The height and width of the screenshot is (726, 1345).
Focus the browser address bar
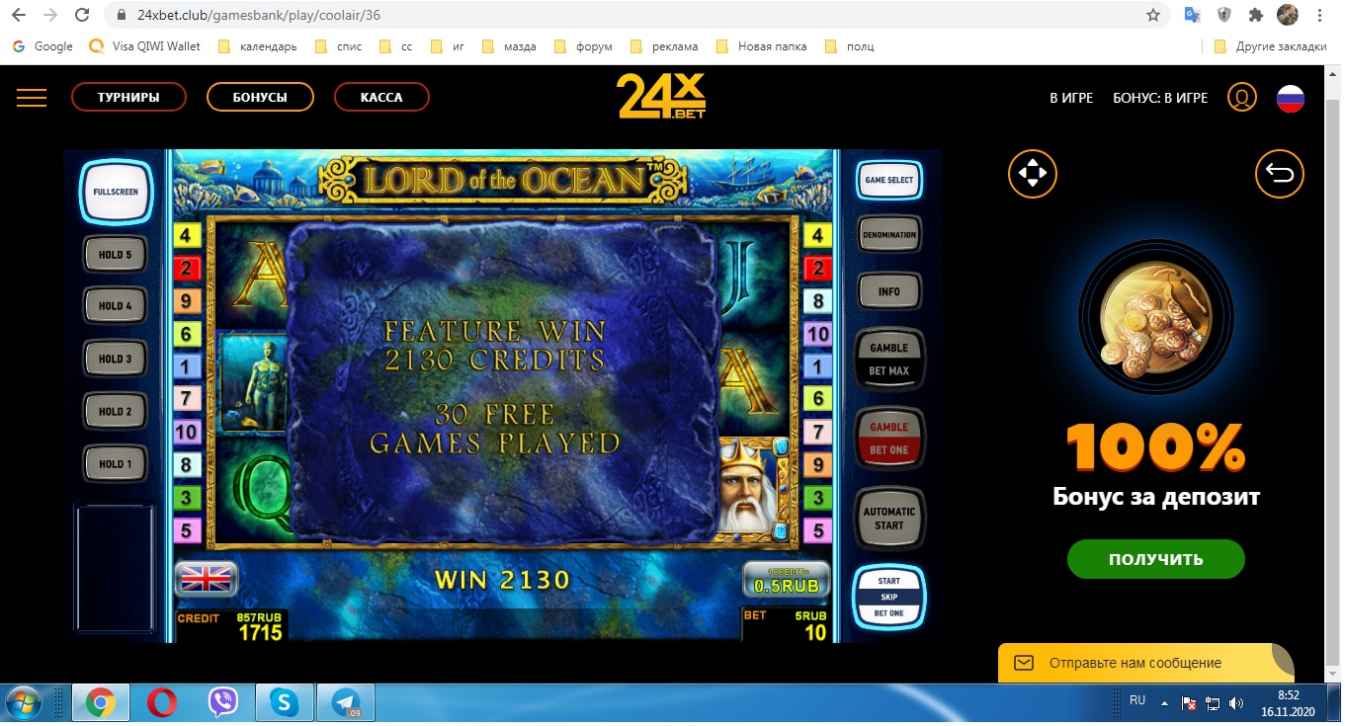632,16
